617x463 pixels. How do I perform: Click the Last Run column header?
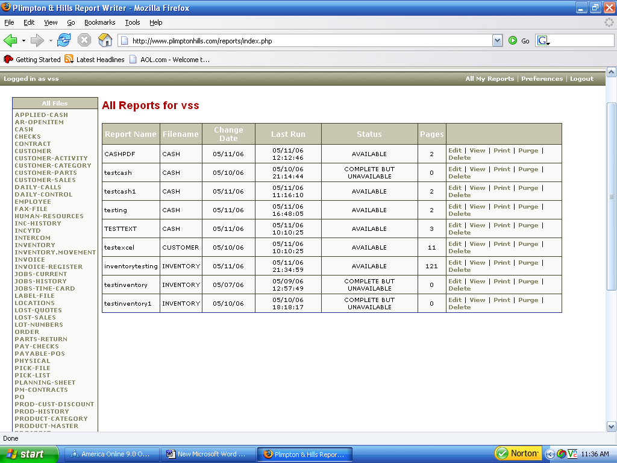[288, 134]
